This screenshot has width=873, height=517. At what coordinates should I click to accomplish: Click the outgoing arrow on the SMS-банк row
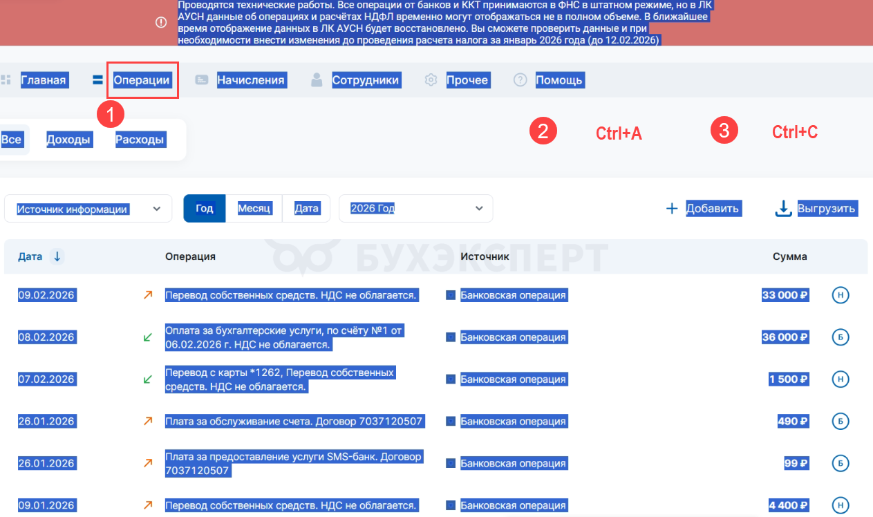(x=147, y=463)
